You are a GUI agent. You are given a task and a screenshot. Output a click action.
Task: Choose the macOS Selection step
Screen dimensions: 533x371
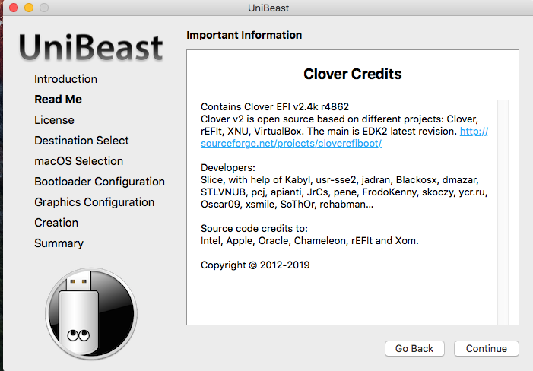point(78,161)
